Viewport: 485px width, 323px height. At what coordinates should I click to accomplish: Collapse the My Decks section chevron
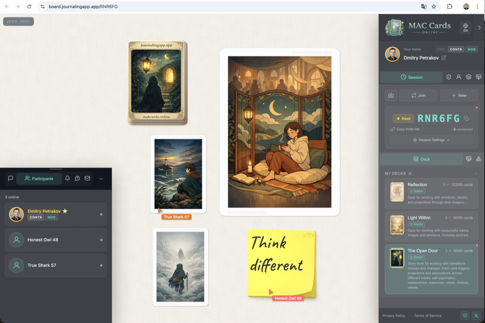coord(476,173)
